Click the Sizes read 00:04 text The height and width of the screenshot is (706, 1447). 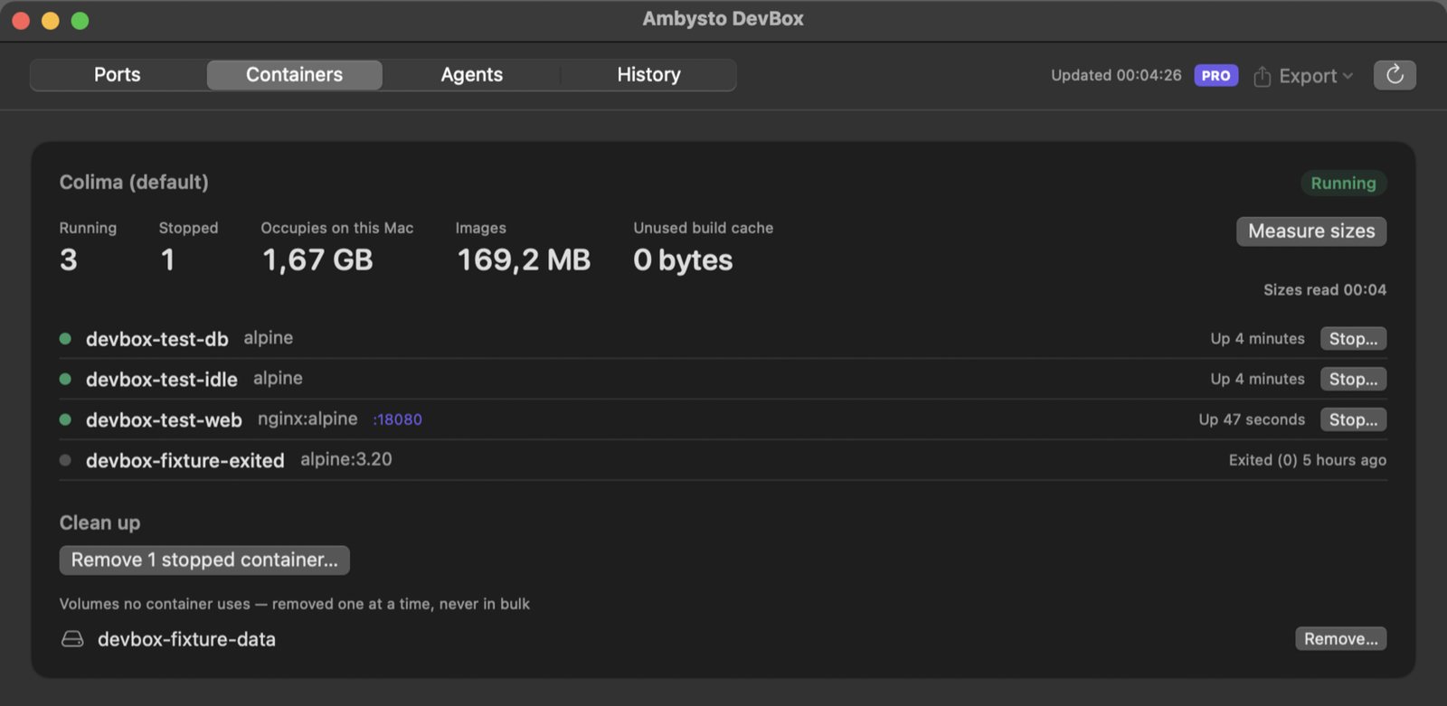pyautogui.click(x=1325, y=290)
